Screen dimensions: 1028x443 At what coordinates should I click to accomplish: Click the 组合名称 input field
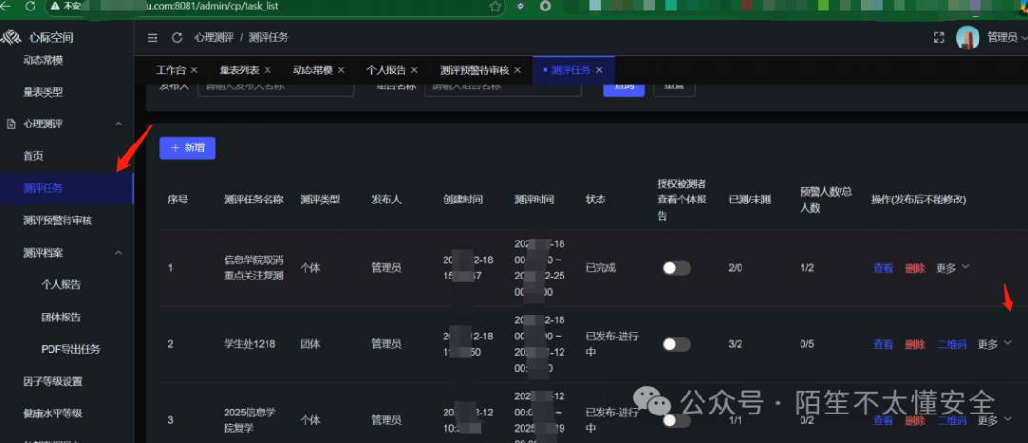tap(503, 87)
